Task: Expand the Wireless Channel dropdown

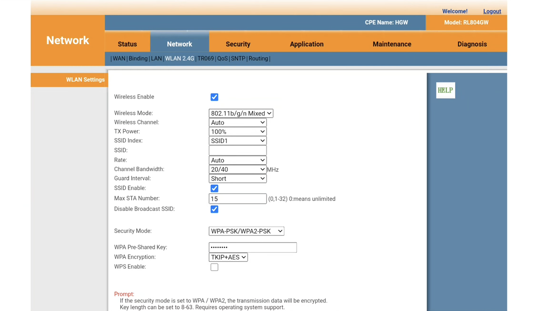Action: (x=237, y=123)
